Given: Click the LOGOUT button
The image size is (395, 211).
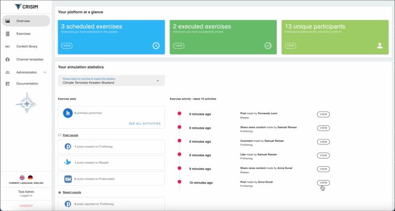Looking at the screenshot, I should click(26, 206).
